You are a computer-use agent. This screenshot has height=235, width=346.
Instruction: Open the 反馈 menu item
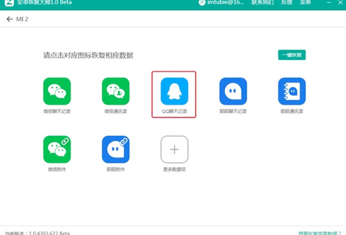(x=287, y=3)
